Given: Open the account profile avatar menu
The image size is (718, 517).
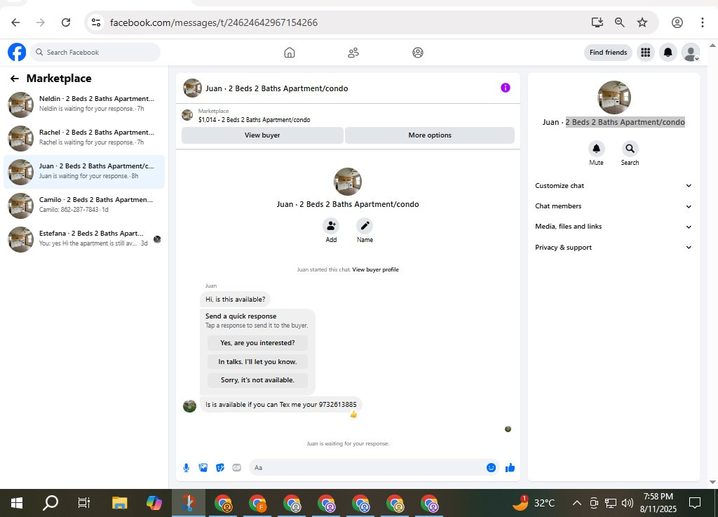Looking at the screenshot, I should click(691, 52).
